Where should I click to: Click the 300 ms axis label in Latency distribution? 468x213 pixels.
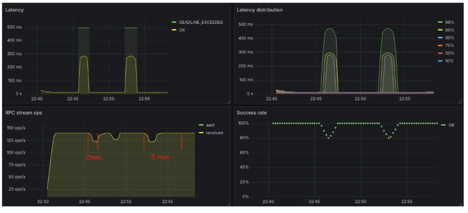pos(246,52)
